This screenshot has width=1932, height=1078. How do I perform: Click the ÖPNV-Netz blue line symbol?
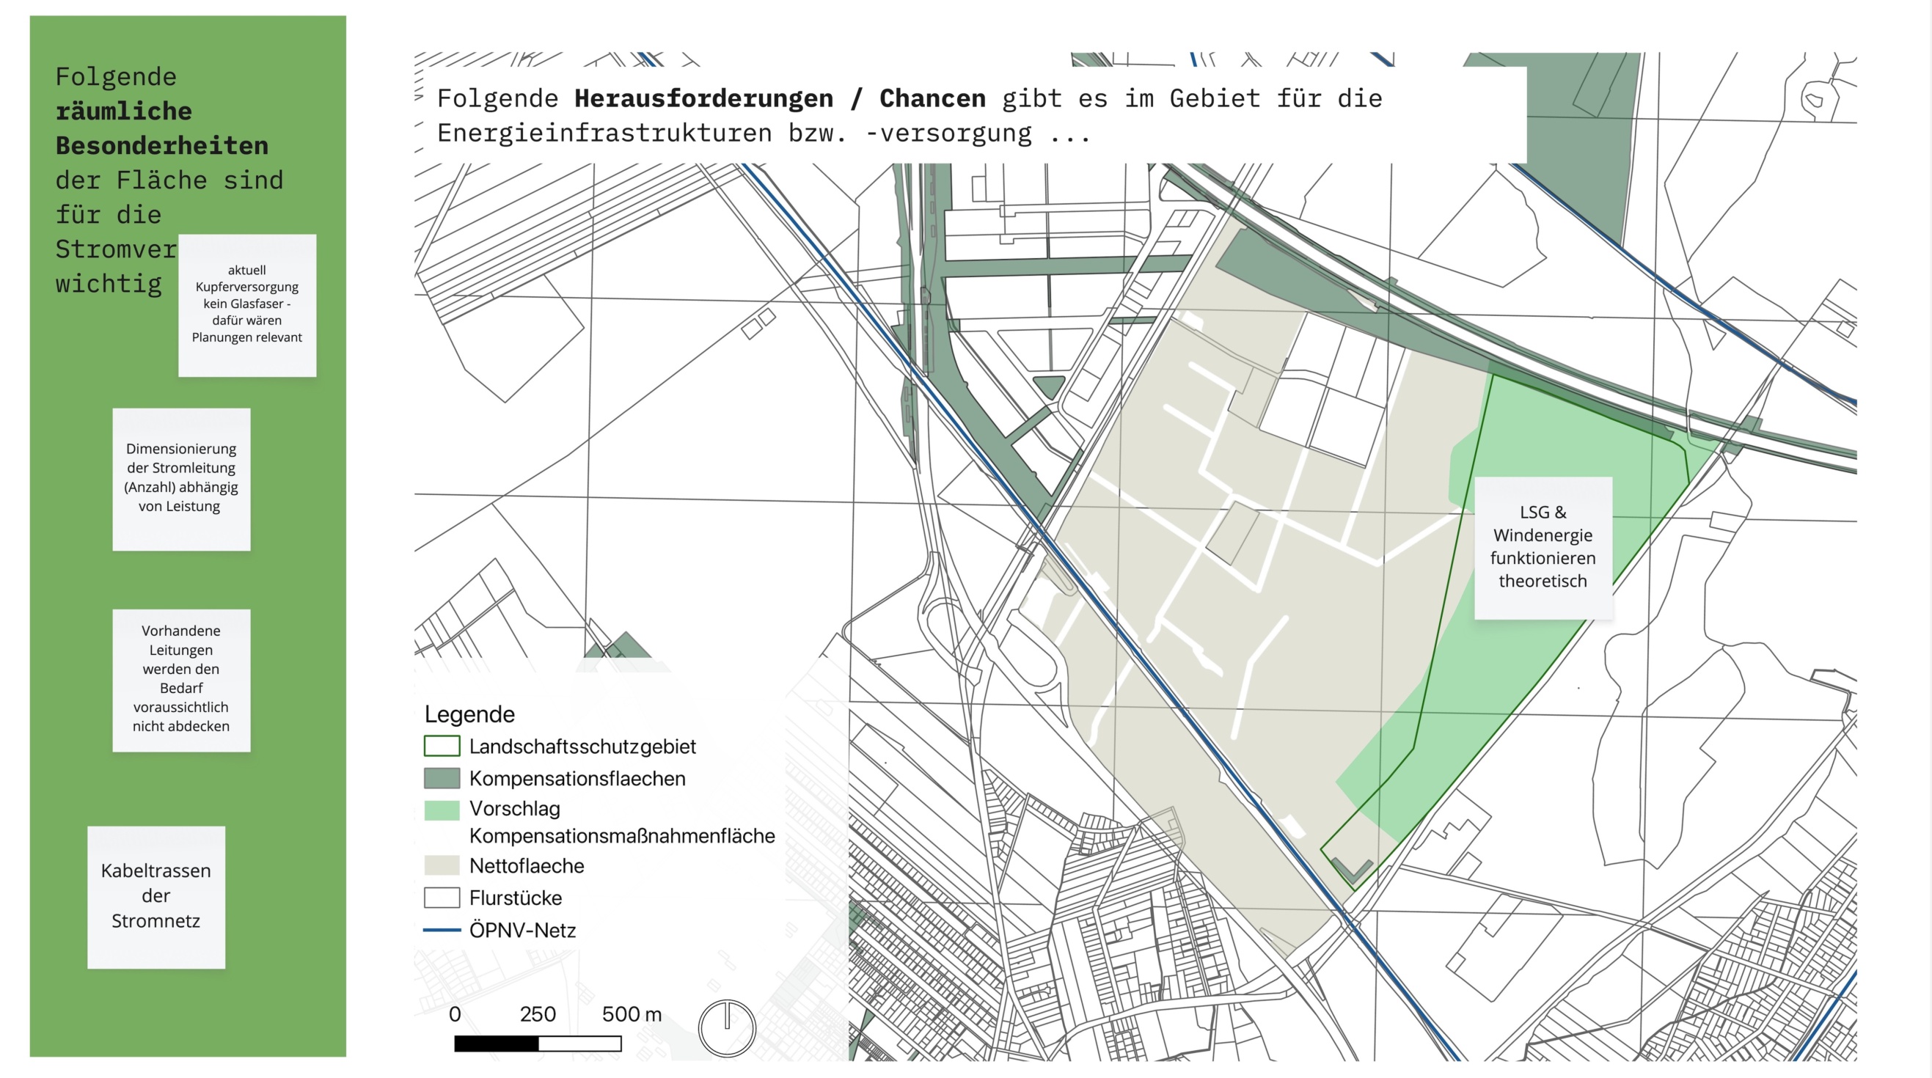pos(442,930)
